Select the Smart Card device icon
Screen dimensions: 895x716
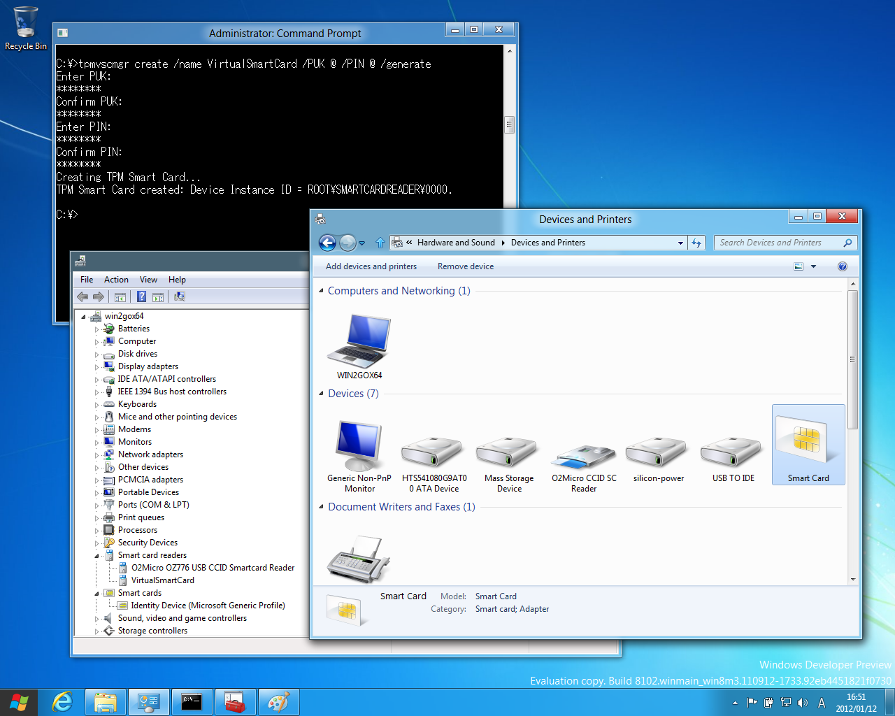pyautogui.click(x=808, y=445)
